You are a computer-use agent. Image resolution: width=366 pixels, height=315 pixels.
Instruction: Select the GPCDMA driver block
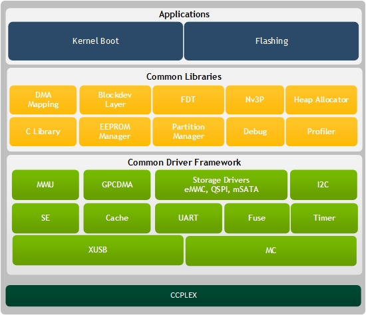(117, 185)
